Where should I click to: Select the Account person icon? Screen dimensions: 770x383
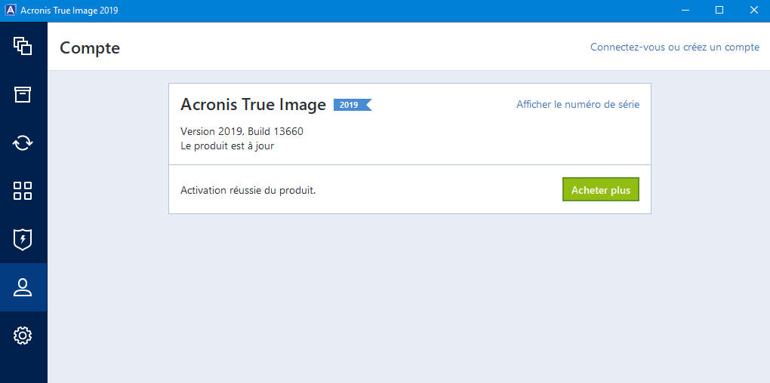[23, 287]
